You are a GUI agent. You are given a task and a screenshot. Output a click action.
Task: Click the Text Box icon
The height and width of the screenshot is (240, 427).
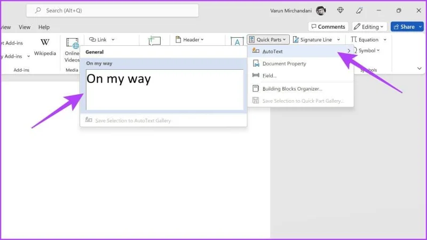237,42
